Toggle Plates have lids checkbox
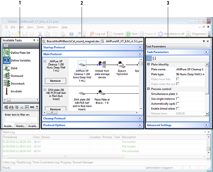This screenshot has height=172, width=213. [178, 79]
